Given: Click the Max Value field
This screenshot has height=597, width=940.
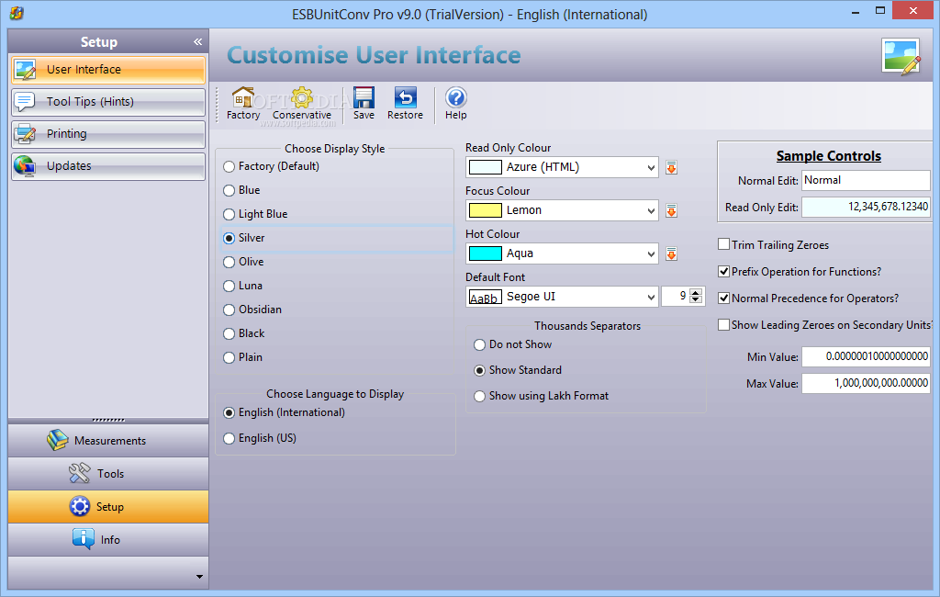Looking at the screenshot, I should tap(866, 383).
